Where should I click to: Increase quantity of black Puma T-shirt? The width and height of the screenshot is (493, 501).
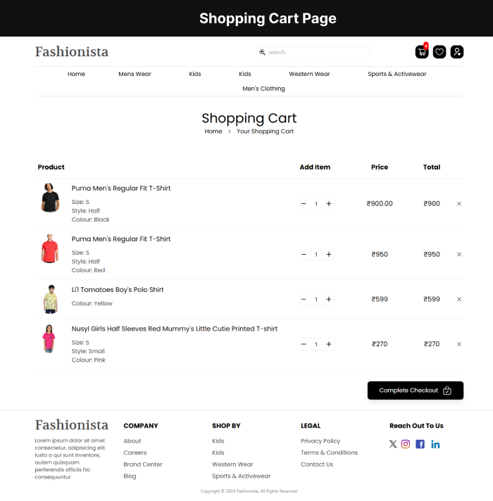point(329,204)
